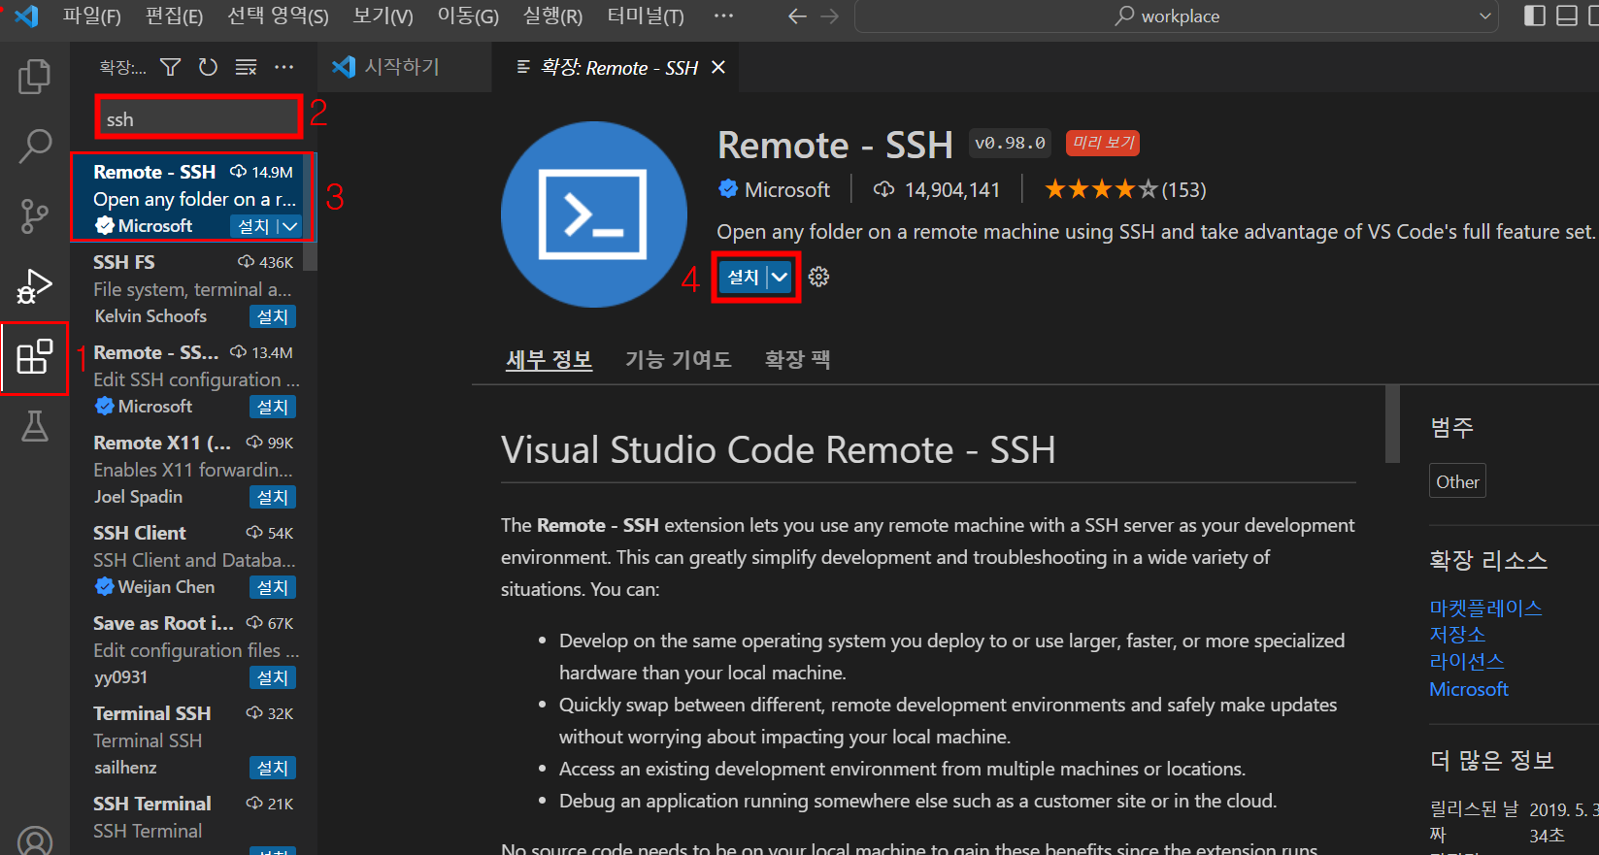Open the 실행(R) menu
The image size is (1599, 855).
point(552,16)
